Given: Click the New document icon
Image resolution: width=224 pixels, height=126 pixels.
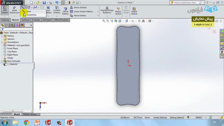Looking at the screenshot, I should tap(31, 3).
